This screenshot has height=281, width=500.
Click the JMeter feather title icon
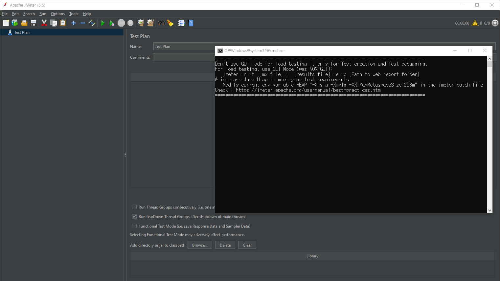click(5, 5)
